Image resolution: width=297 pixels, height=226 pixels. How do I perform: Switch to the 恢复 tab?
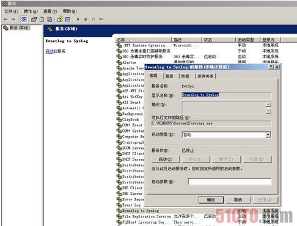[185, 76]
